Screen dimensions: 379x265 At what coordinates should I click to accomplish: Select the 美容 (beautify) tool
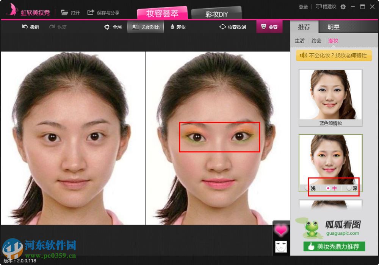(269, 26)
